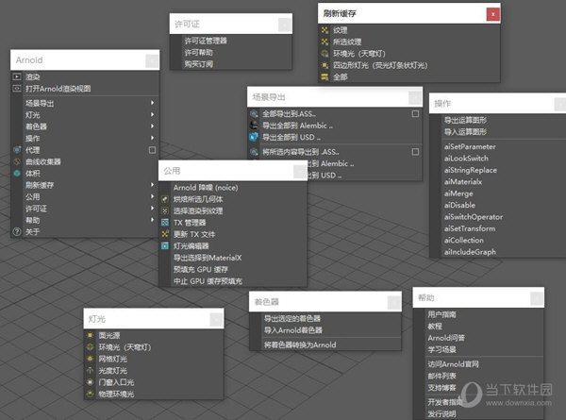The image size is (566, 420).
Task: Expand the 刷新缓存 submenu in Arnold menu
Action: (153, 186)
